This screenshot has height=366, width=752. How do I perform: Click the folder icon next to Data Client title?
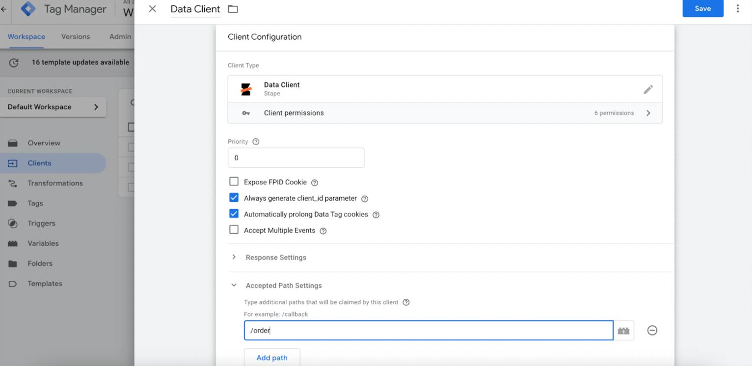pyautogui.click(x=233, y=9)
